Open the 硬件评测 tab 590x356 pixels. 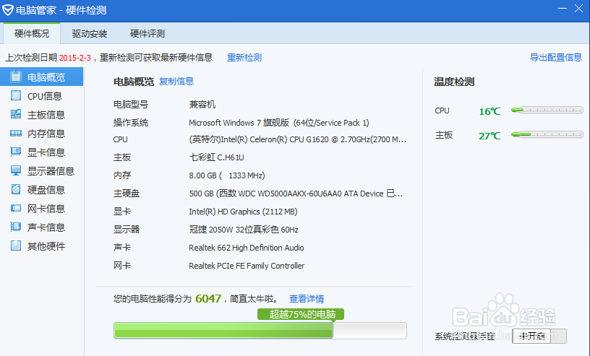[147, 34]
